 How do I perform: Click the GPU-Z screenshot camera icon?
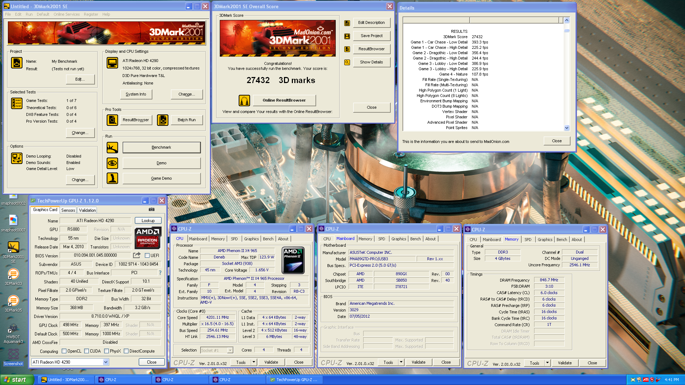point(152,210)
